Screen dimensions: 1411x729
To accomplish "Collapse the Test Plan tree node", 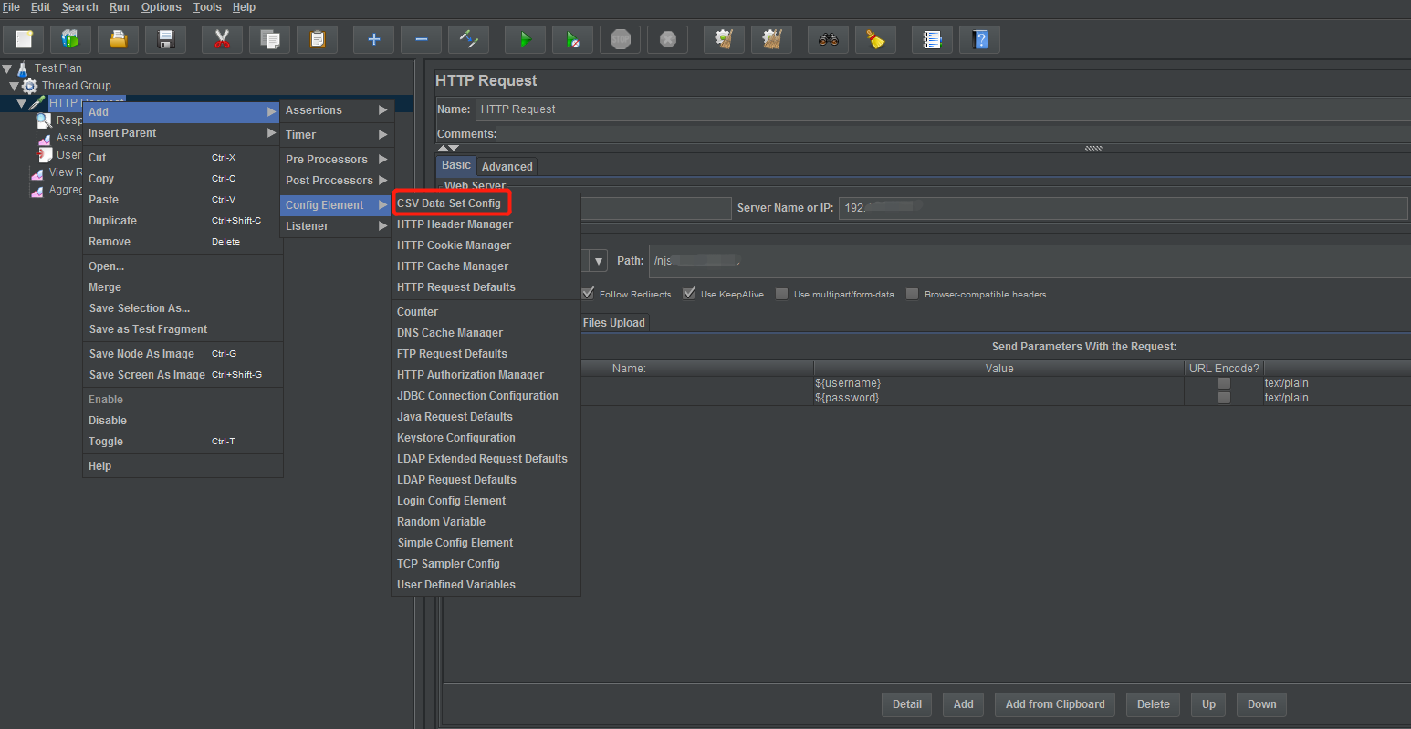I will pos(7,68).
